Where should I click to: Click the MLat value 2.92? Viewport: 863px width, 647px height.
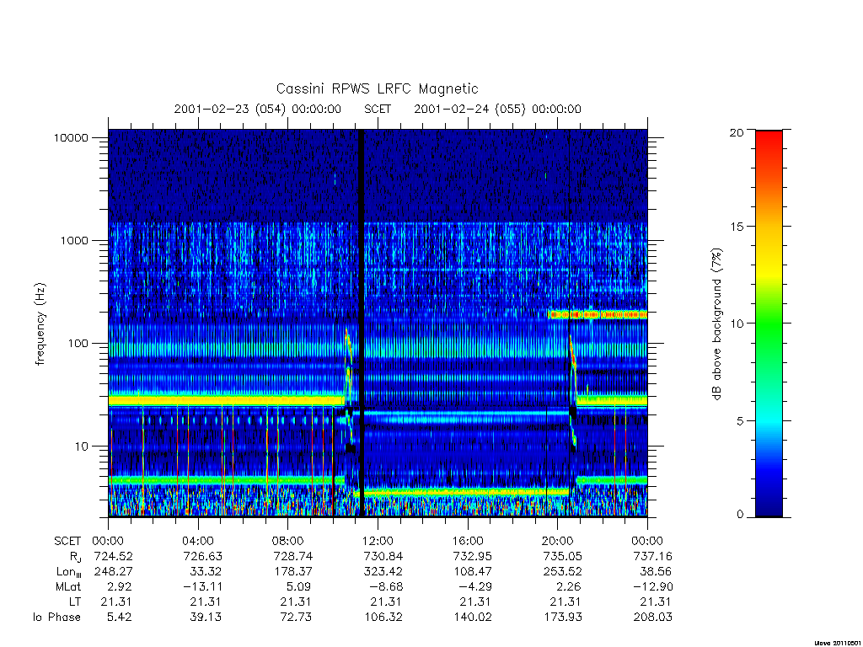[120, 587]
